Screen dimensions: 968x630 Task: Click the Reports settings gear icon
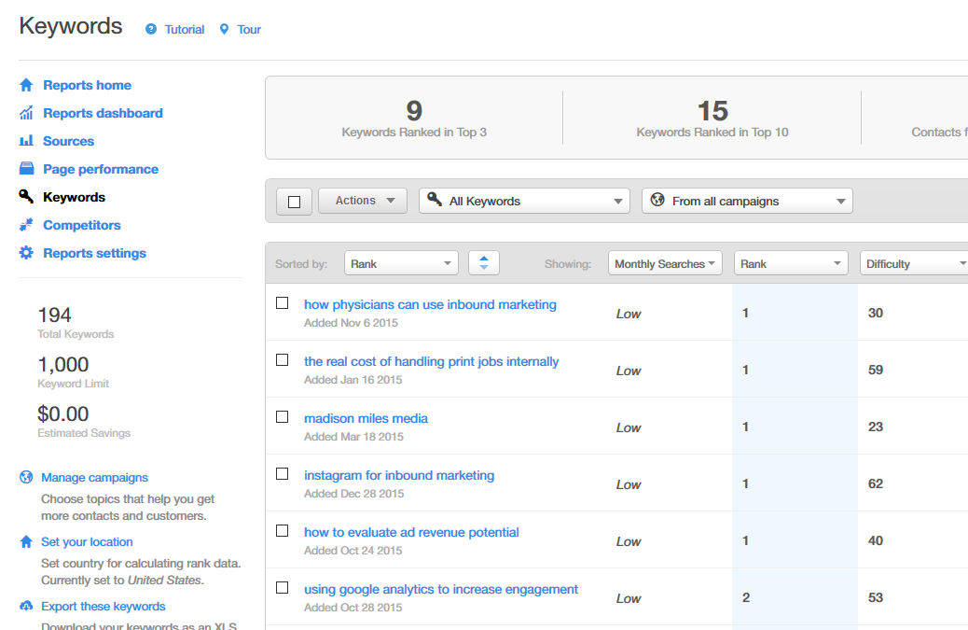[26, 253]
